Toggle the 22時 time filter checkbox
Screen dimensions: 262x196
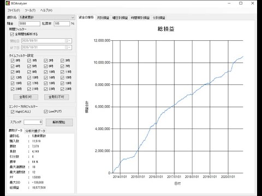(46, 89)
